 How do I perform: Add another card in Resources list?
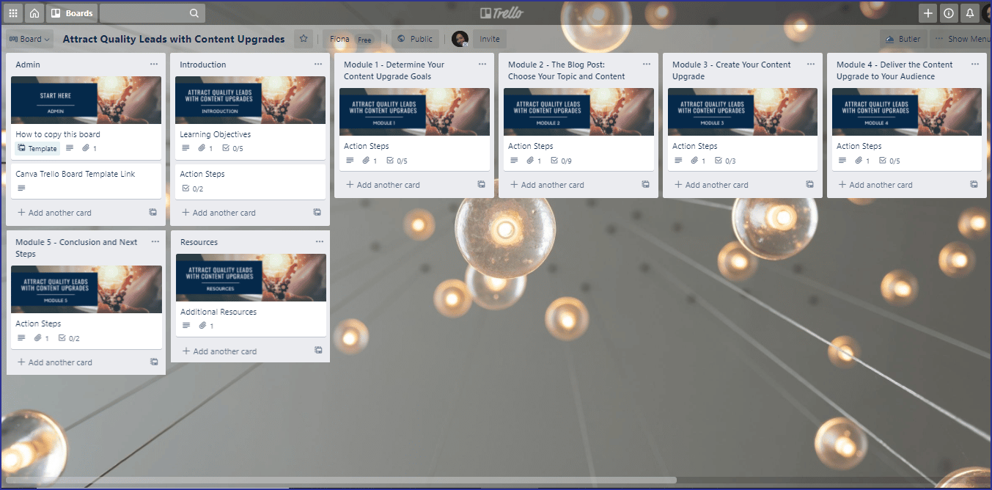point(220,351)
